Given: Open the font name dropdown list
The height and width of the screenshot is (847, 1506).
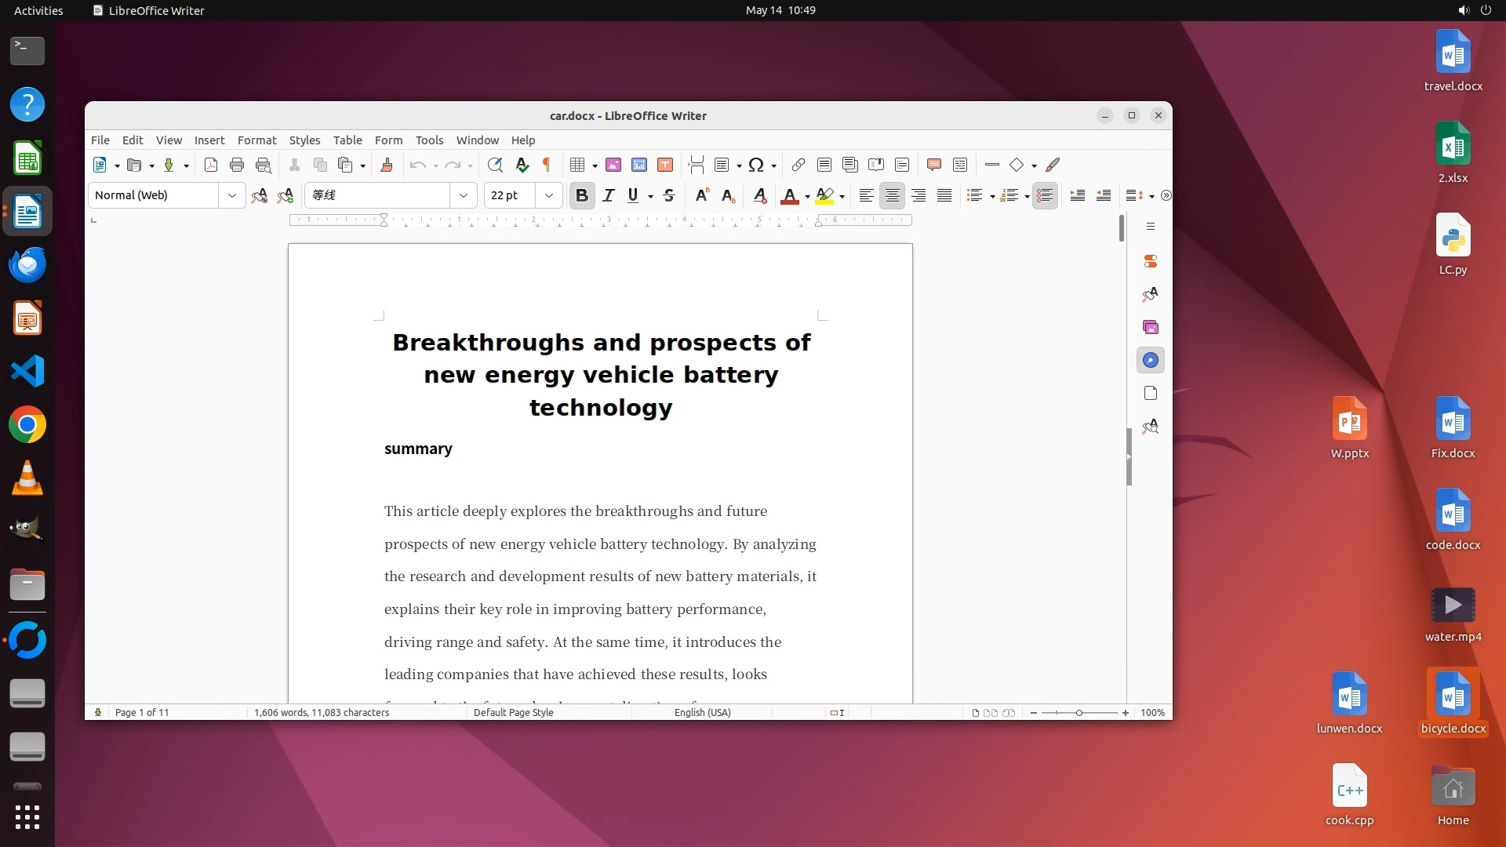Looking at the screenshot, I should 464,195.
